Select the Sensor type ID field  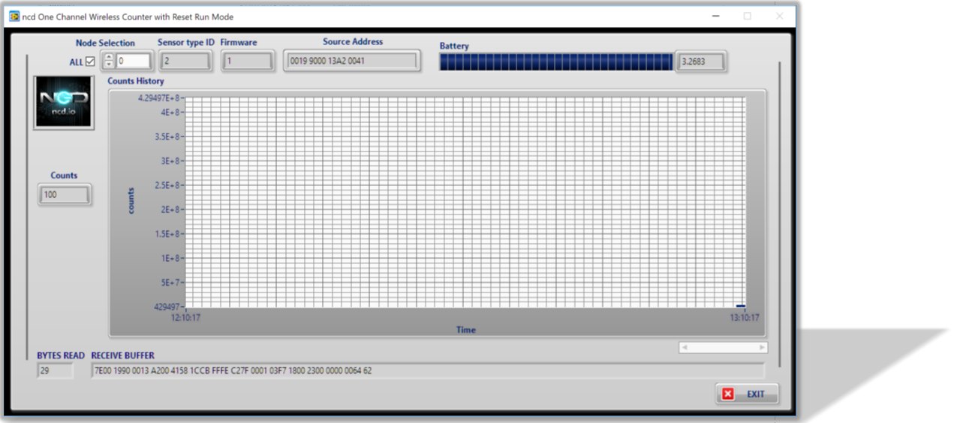click(x=185, y=61)
